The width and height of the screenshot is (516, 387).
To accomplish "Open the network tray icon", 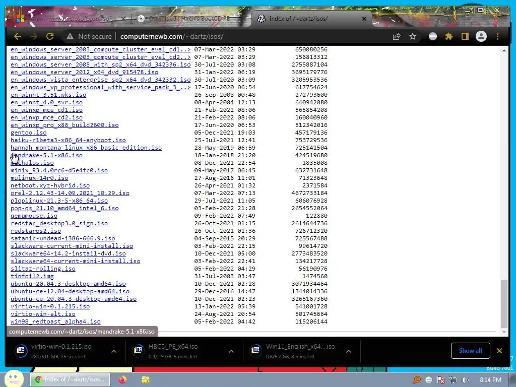I will point(453,380).
